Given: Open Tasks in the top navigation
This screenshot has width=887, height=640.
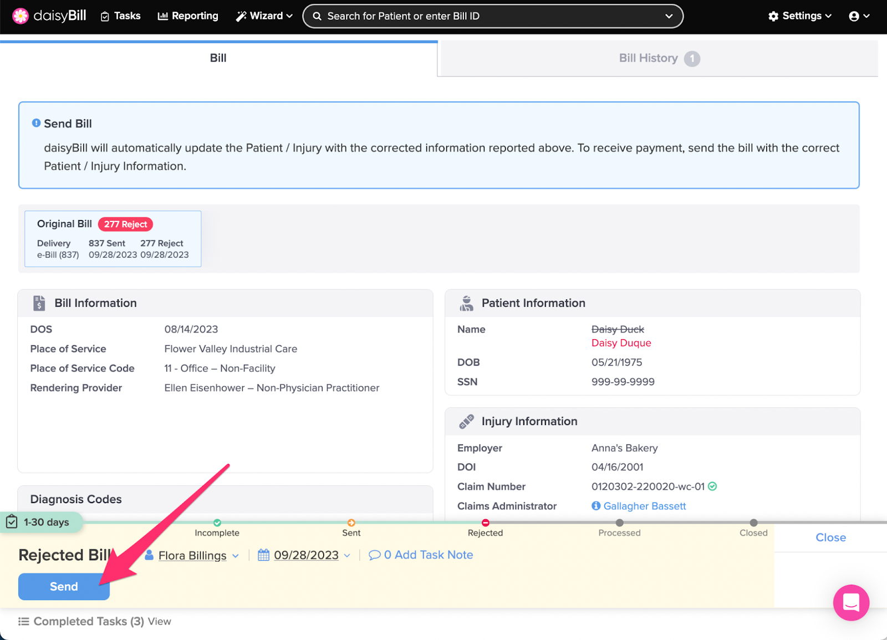Looking at the screenshot, I should click(x=120, y=16).
